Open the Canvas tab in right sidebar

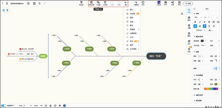pyautogui.click(x=189, y=19)
